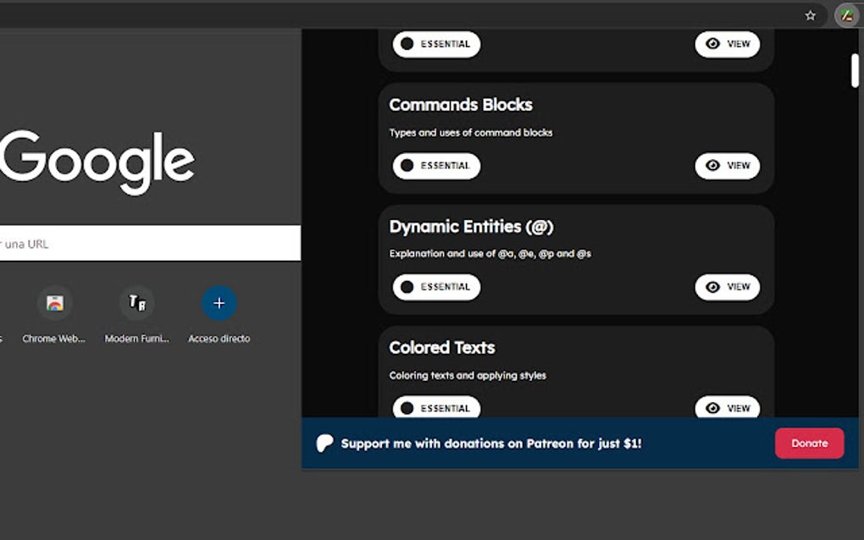Image resolution: width=864 pixels, height=540 pixels.
Task: Click the extension icon in Chrome's toolbar
Action: click(846, 15)
